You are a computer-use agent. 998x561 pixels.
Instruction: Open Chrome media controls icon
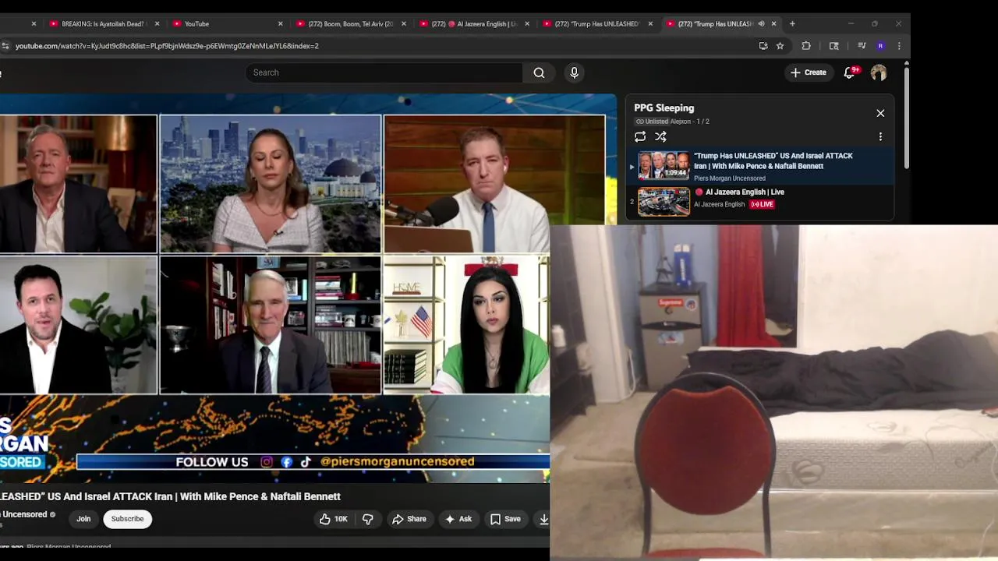point(862,46)
